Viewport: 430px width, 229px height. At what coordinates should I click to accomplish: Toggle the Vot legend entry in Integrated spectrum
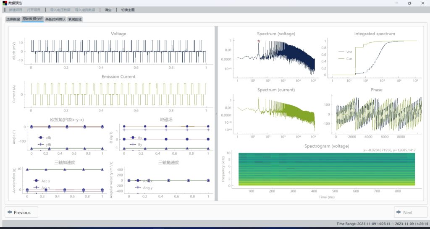[x=346, y=52]
